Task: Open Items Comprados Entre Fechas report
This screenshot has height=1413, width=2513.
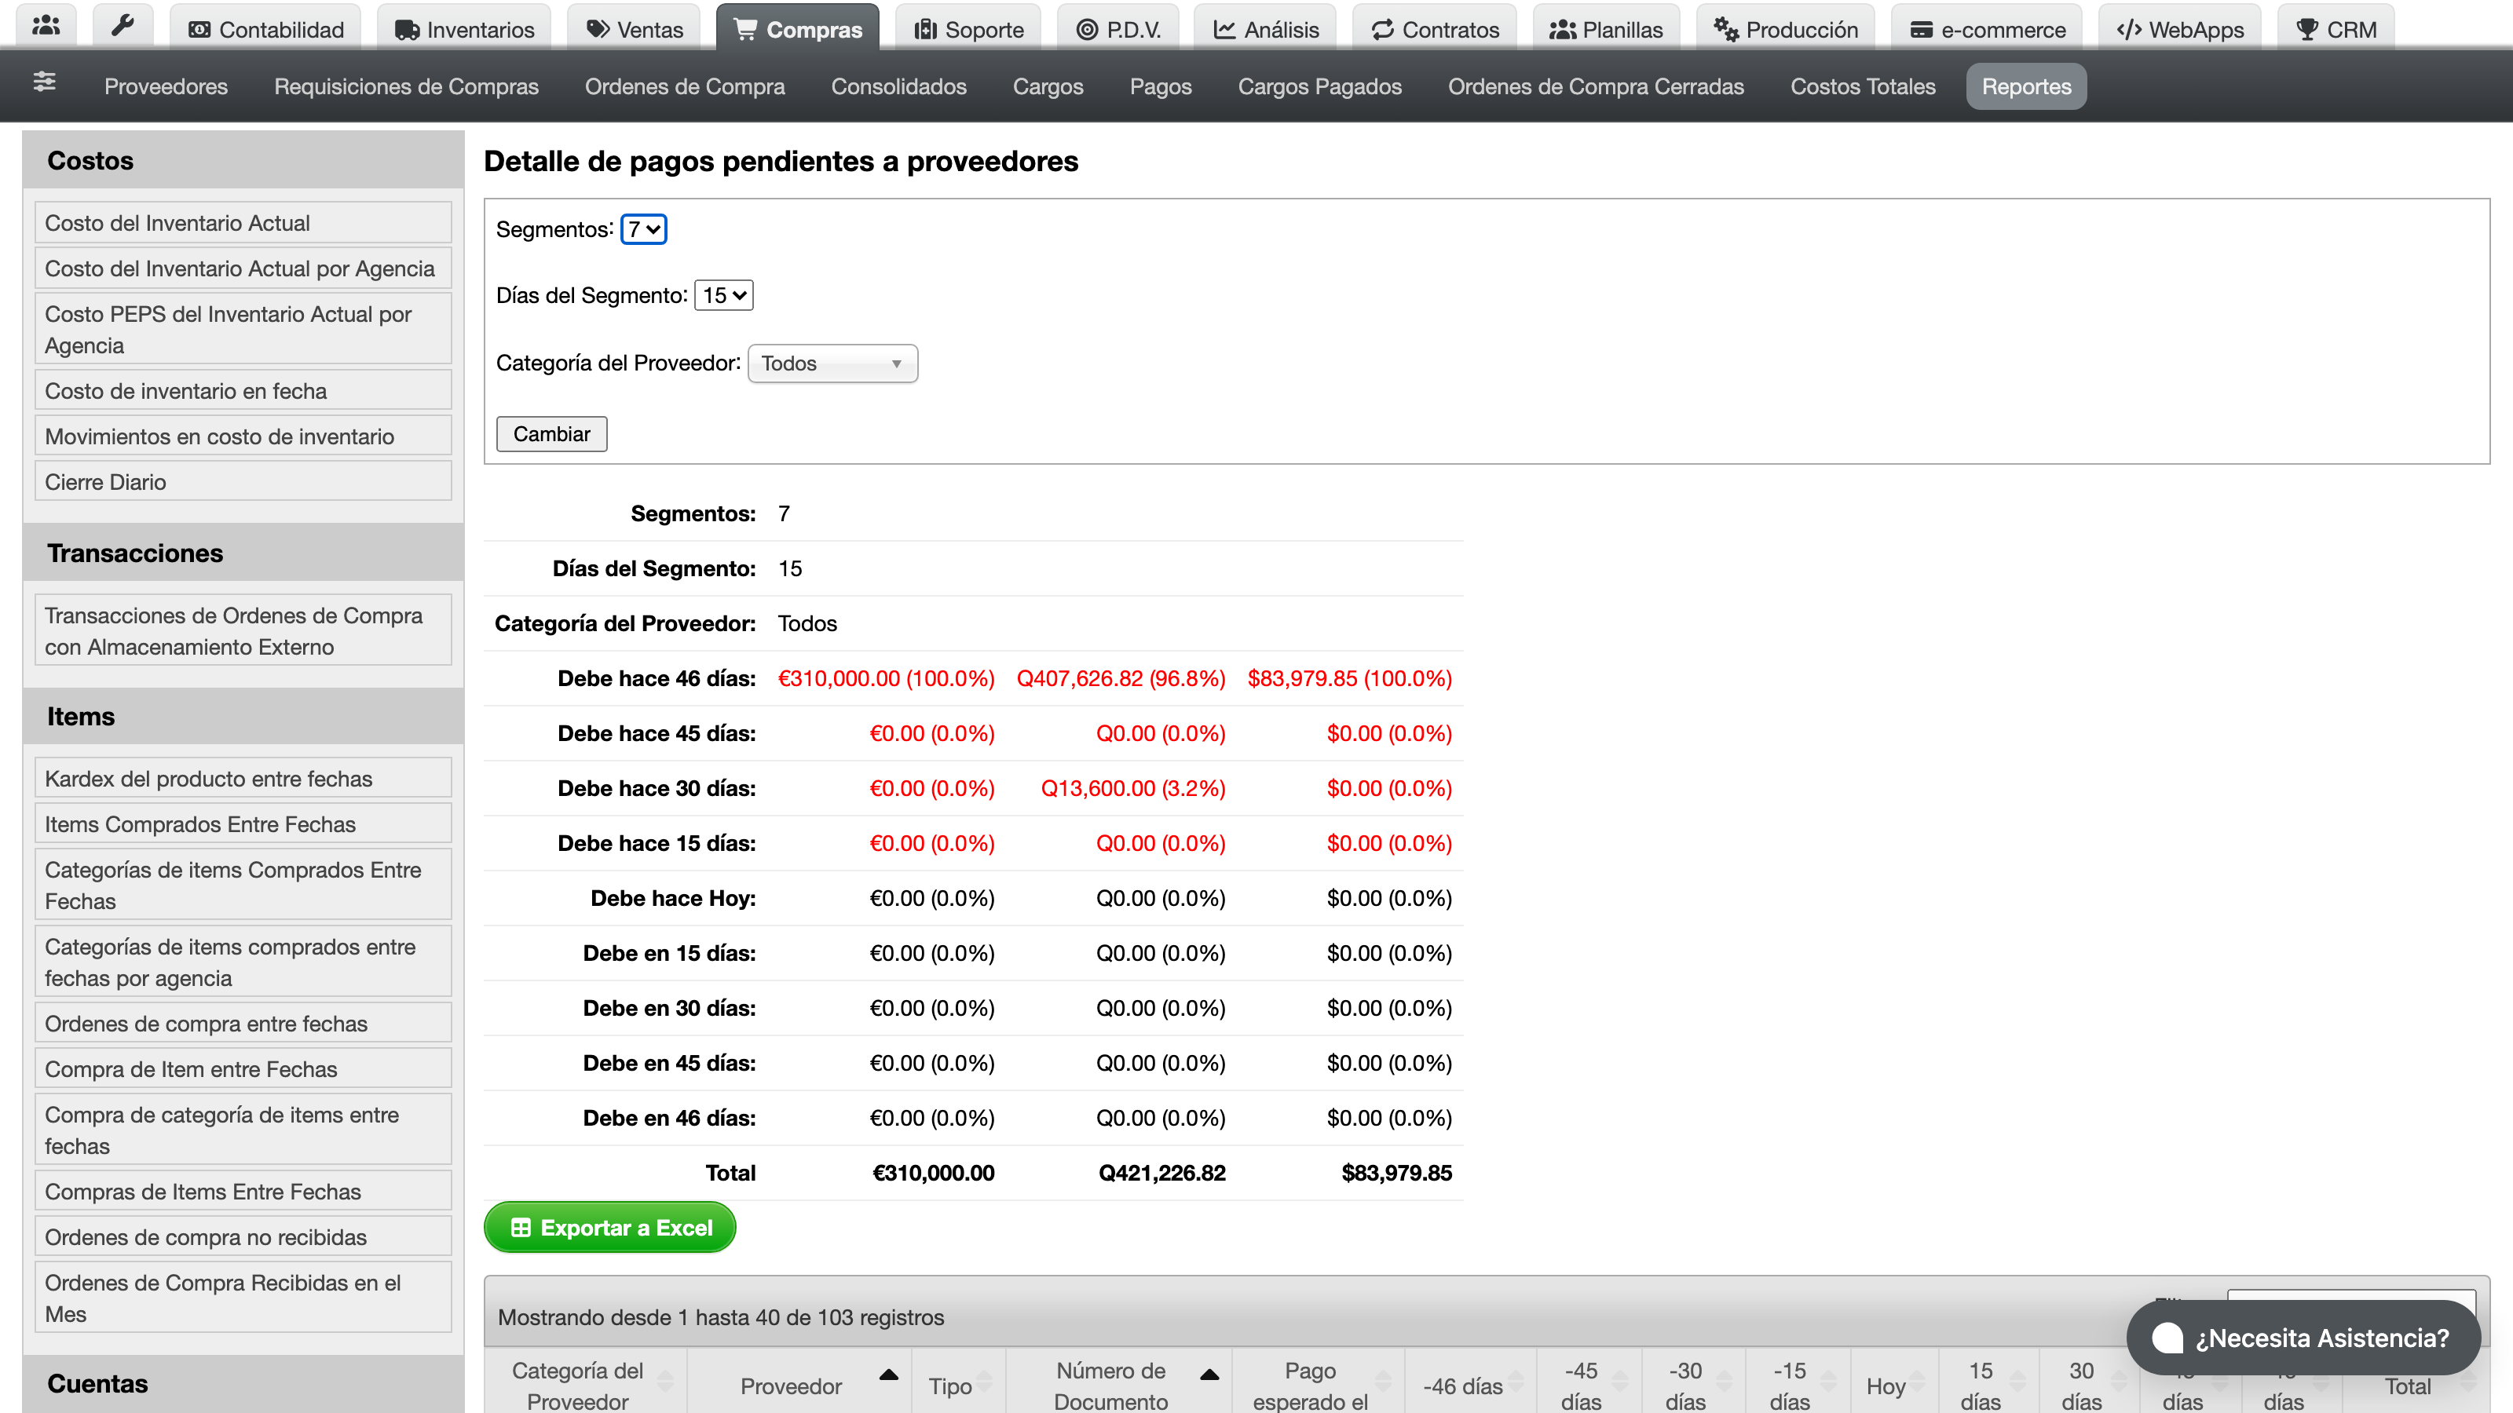Action: tap(243, 824)
